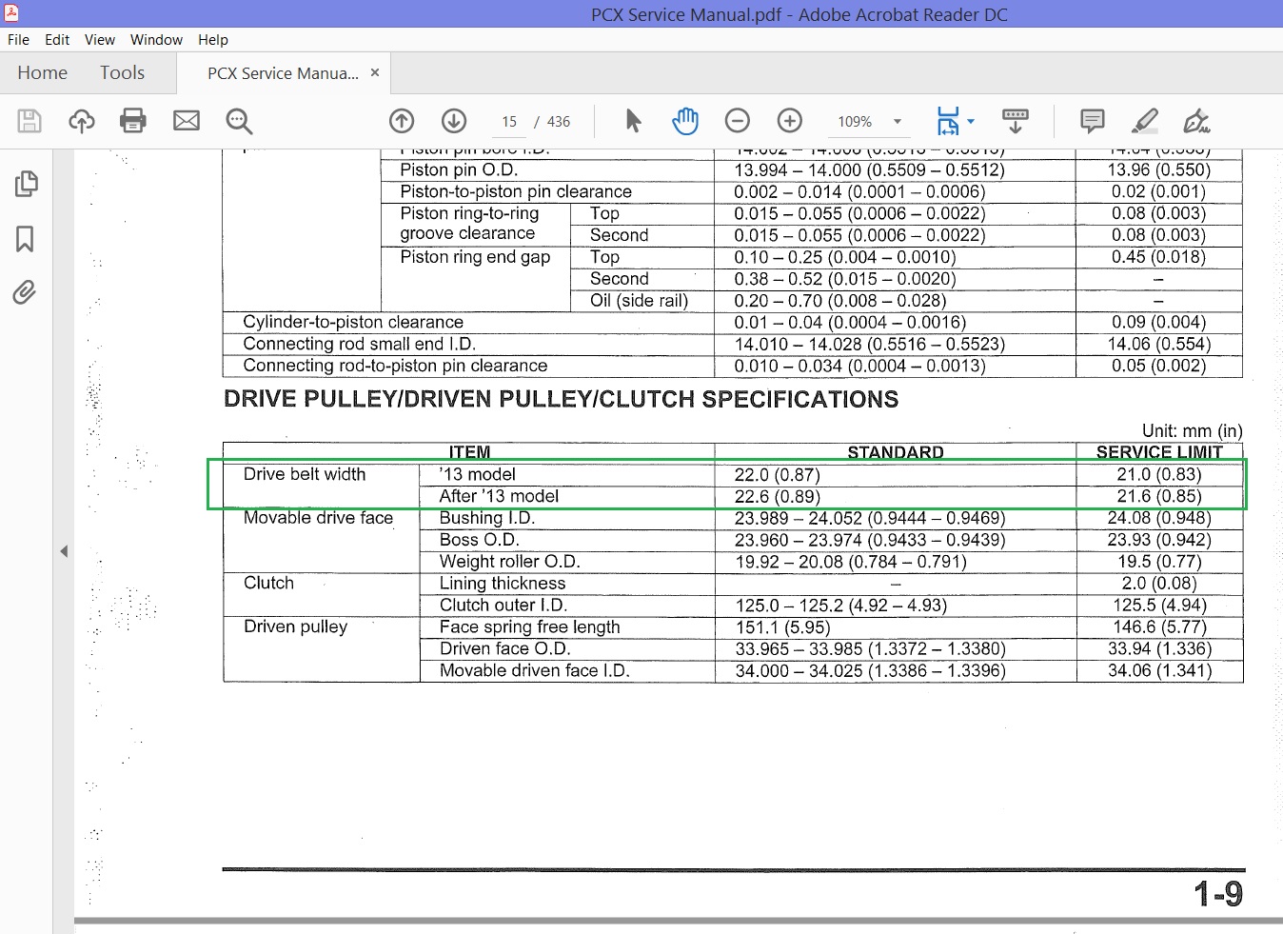Open the Help menu
1283x934 pixels.
[213, 40]
